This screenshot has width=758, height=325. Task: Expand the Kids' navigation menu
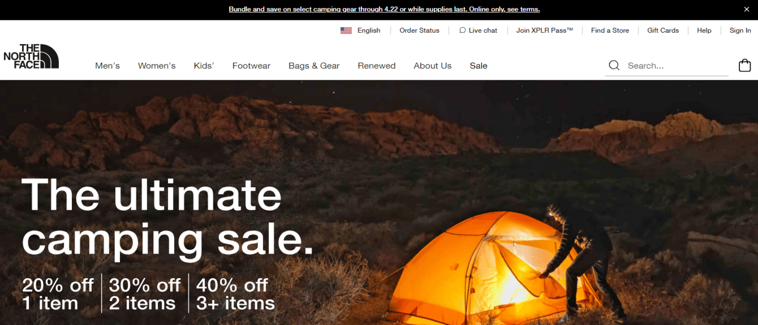pyautogui.click(x=204, y=66)
